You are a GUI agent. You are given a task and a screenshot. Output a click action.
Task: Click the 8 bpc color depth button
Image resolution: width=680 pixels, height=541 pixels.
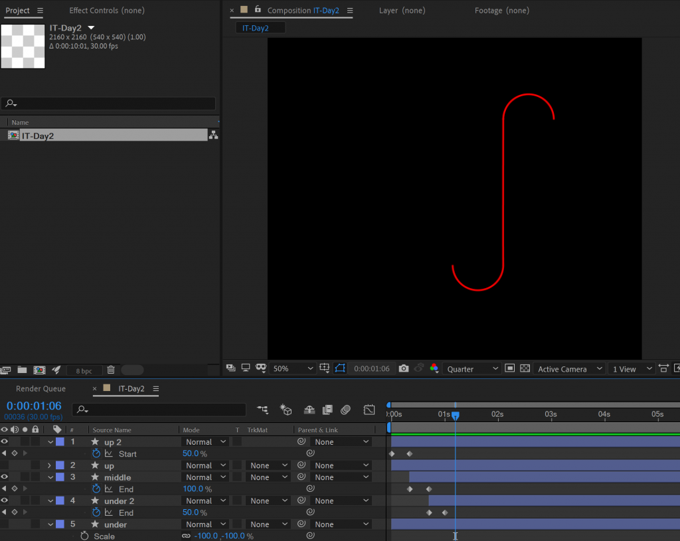84,370
